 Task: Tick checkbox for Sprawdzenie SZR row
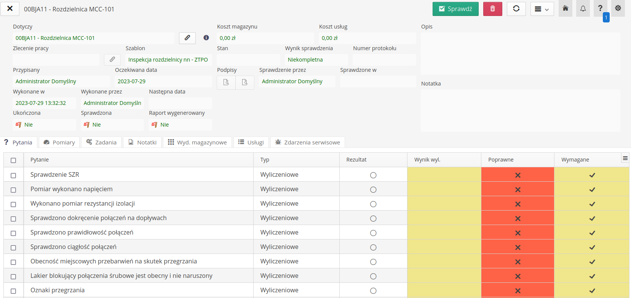click(13, 175)
